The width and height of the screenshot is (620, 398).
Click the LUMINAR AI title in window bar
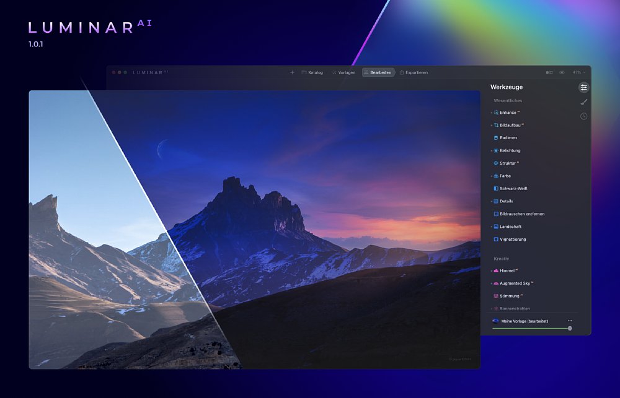[150, 72]
